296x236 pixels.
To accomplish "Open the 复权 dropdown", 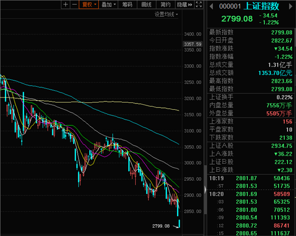I will coord(89,4).
